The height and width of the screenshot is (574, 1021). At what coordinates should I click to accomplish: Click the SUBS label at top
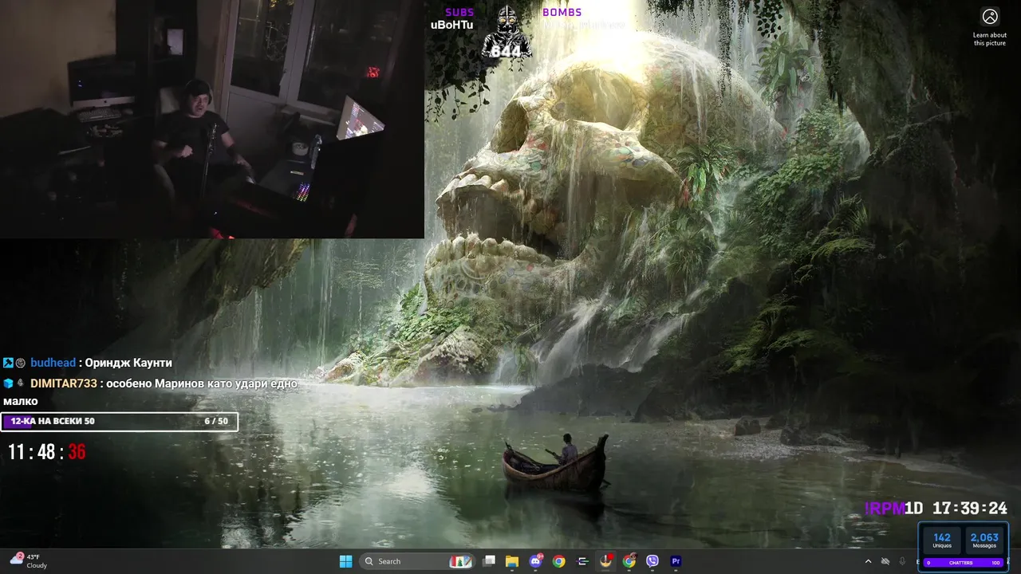coord(459,12)
